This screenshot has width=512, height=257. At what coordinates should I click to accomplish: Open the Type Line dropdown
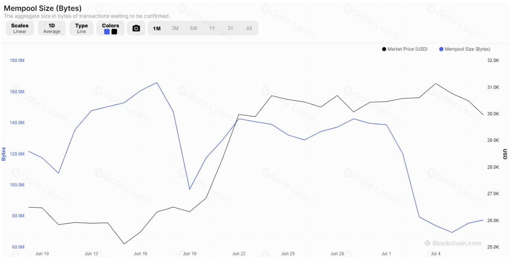(81, 28)
